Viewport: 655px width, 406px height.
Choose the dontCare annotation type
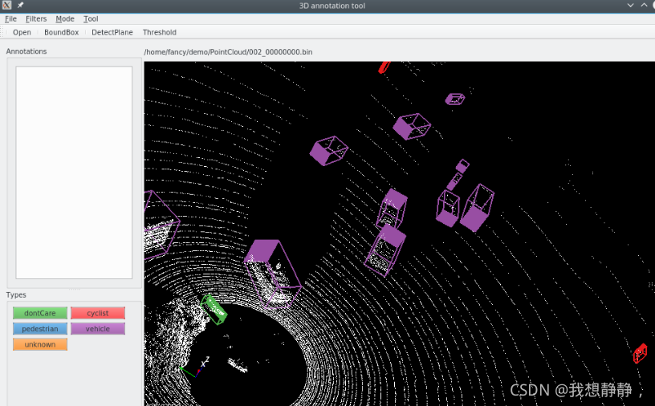40,313
